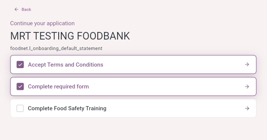Screen dimensions: 267x140
Task: Click the MRT TESTING FOODBANK heading
Action: pos(70,36)
